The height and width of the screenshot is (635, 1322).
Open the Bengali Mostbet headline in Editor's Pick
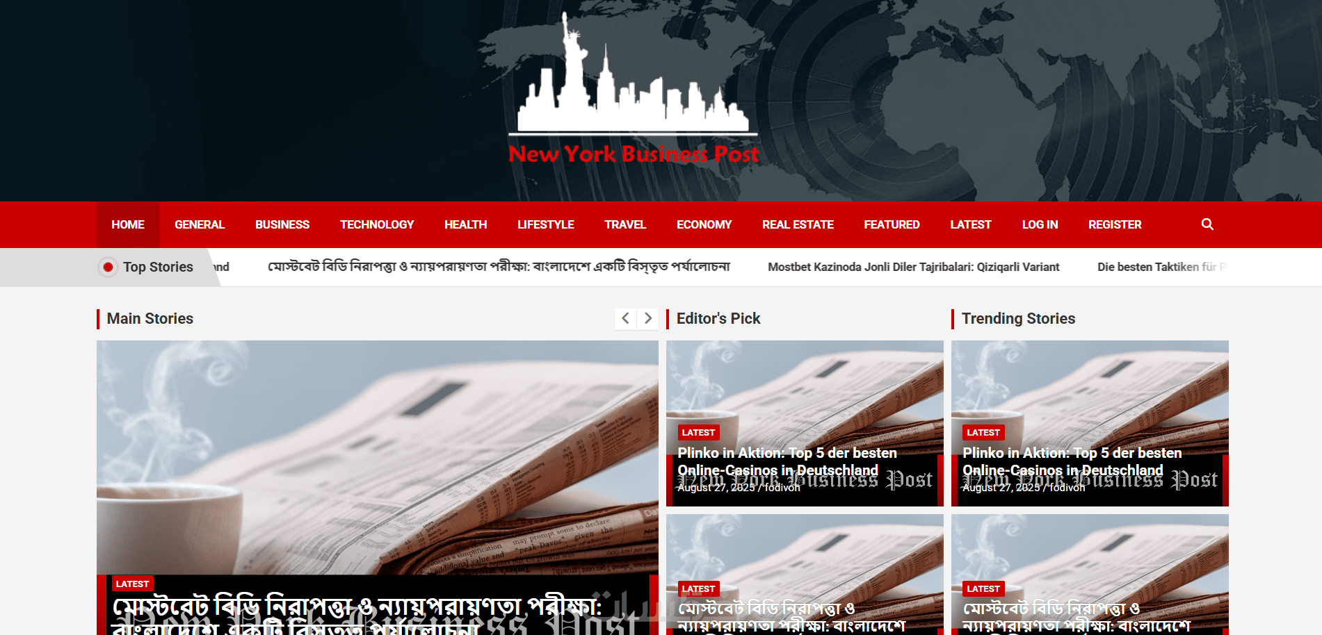(791, 617)
